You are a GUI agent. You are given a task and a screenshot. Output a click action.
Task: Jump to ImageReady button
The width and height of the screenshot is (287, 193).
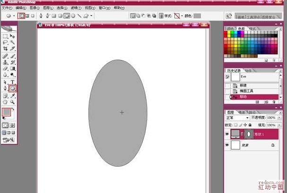pos(9,140)
